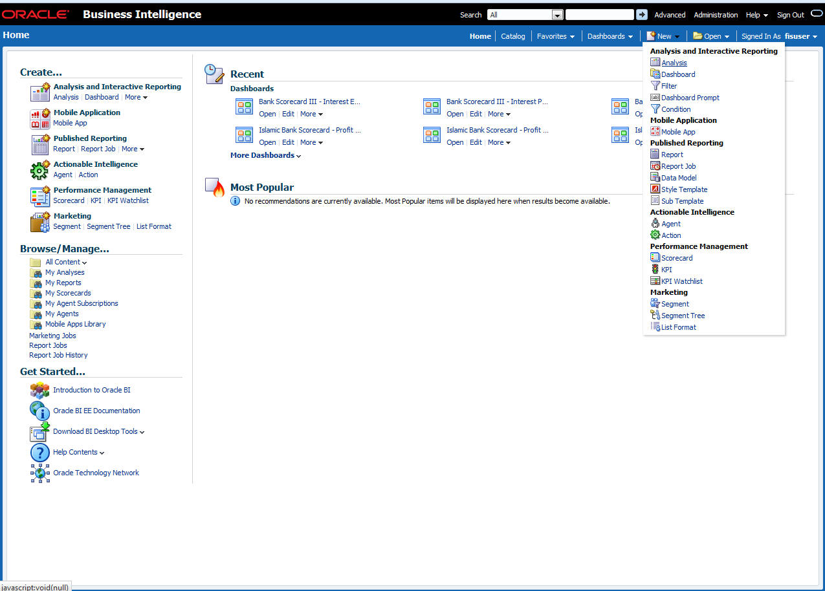Click the Action gear icon in the New menu
The image size is (825, 591).
655,235
